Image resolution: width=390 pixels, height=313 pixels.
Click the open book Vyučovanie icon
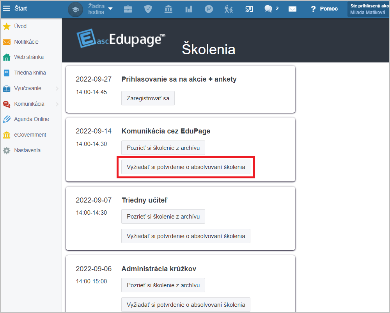[7, 88]
